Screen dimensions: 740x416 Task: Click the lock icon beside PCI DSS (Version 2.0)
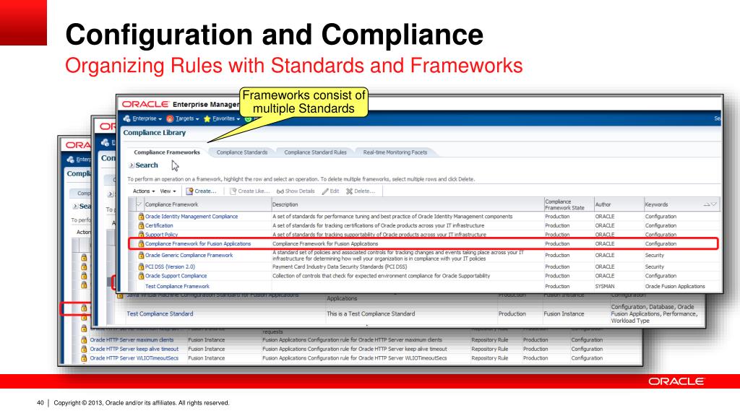tap(141, 266)
